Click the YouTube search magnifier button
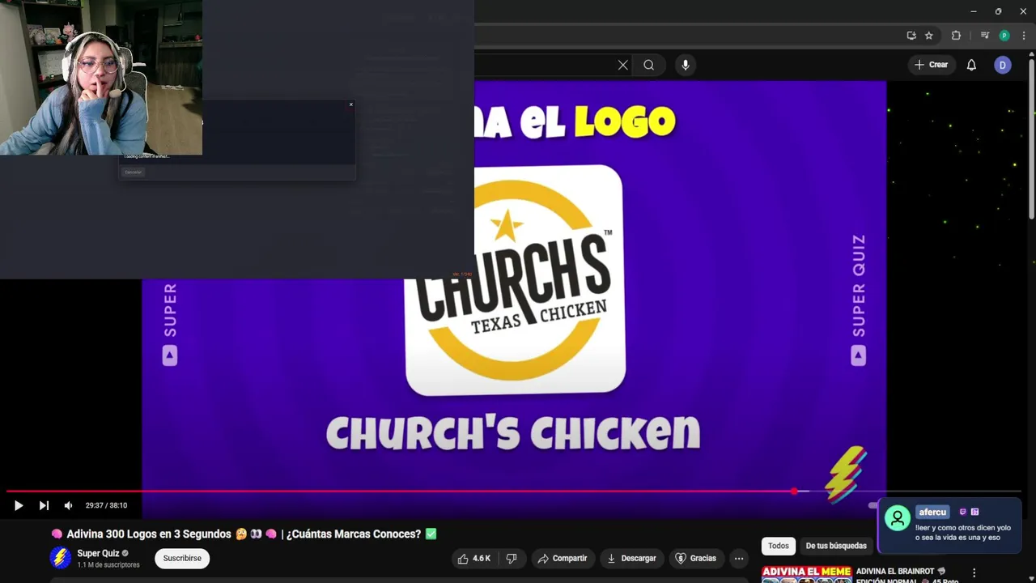Image resolution: width=1036 pixels, height=583 pixels. (x=648, y=65)
